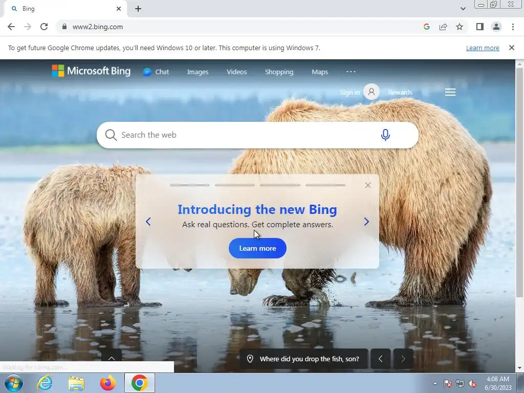This screenshot has height=393, width=524.
Task: Select the third promo slide indicator
Action: 280,185
